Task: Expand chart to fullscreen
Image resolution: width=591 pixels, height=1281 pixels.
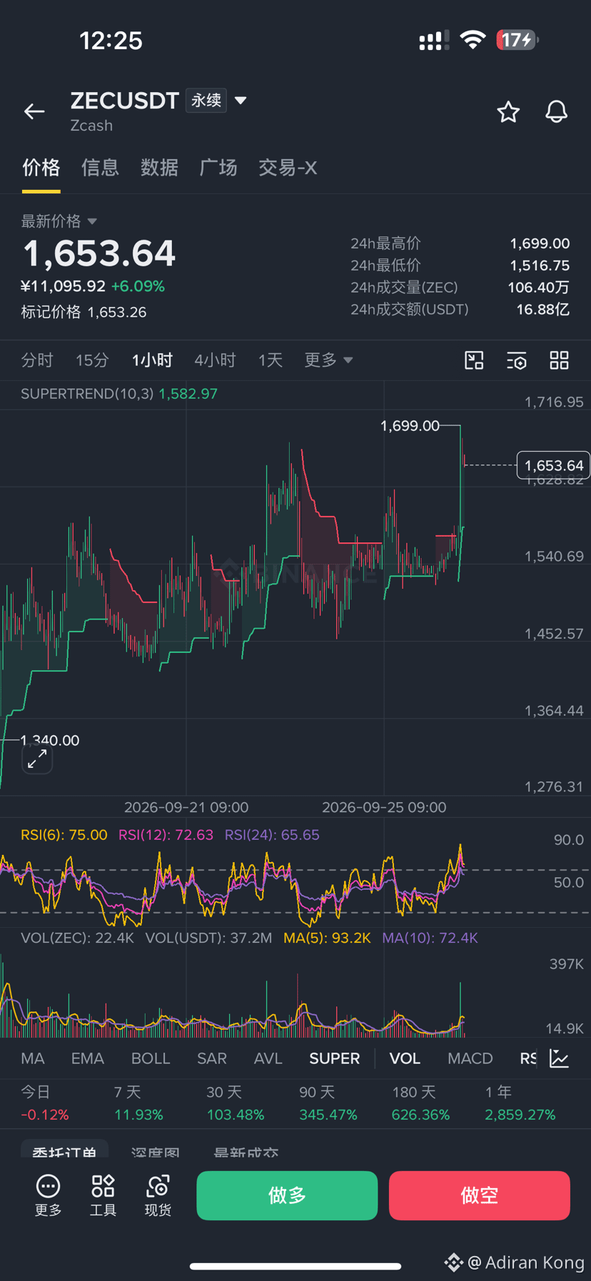Action: coord(37,759)
